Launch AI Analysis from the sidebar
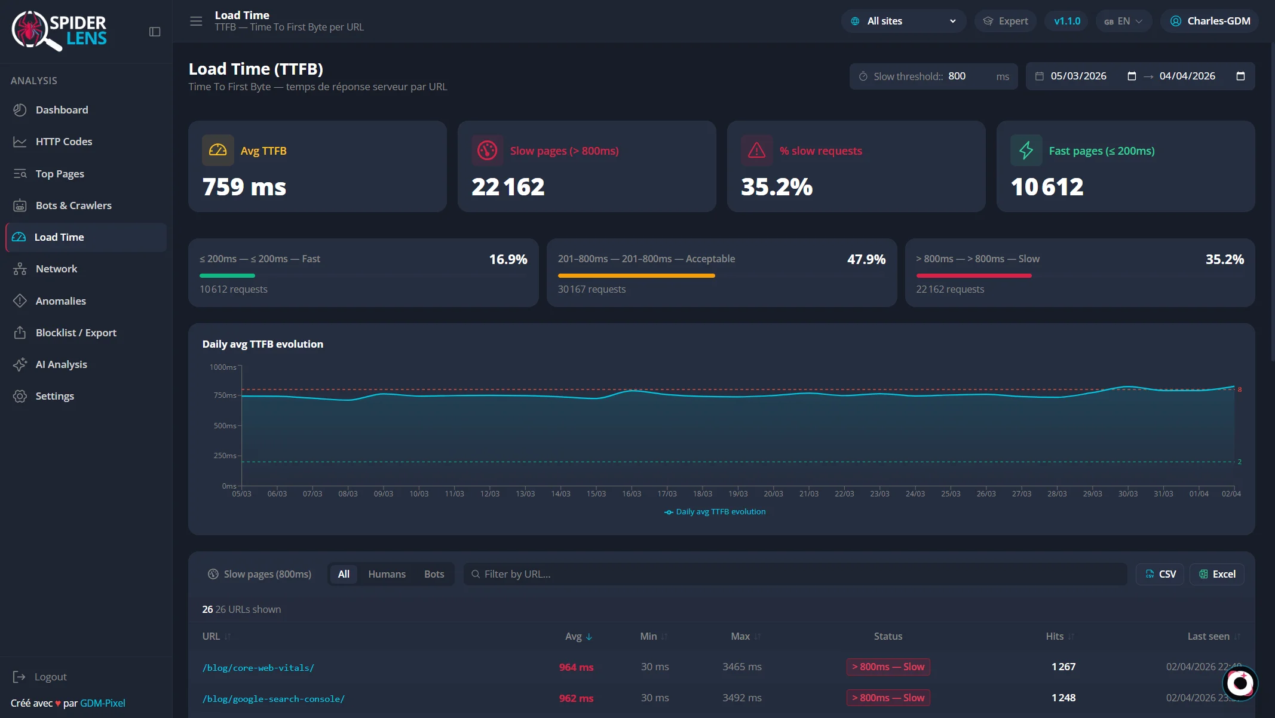The width and height of the screenshot is (1275, 718). tap(62, 364)
